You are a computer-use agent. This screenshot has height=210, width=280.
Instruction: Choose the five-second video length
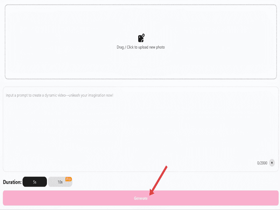[x=35, y=182]
